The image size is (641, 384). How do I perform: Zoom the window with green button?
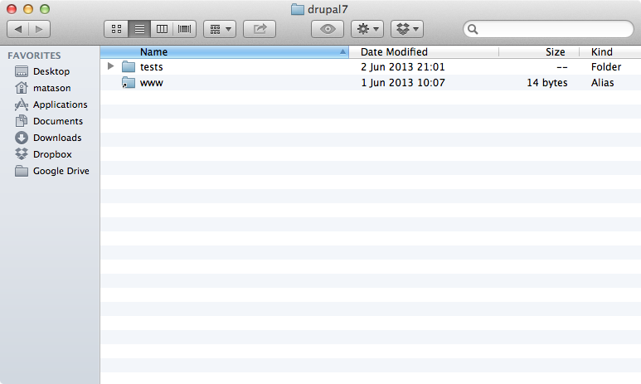[x=45, y=9]
